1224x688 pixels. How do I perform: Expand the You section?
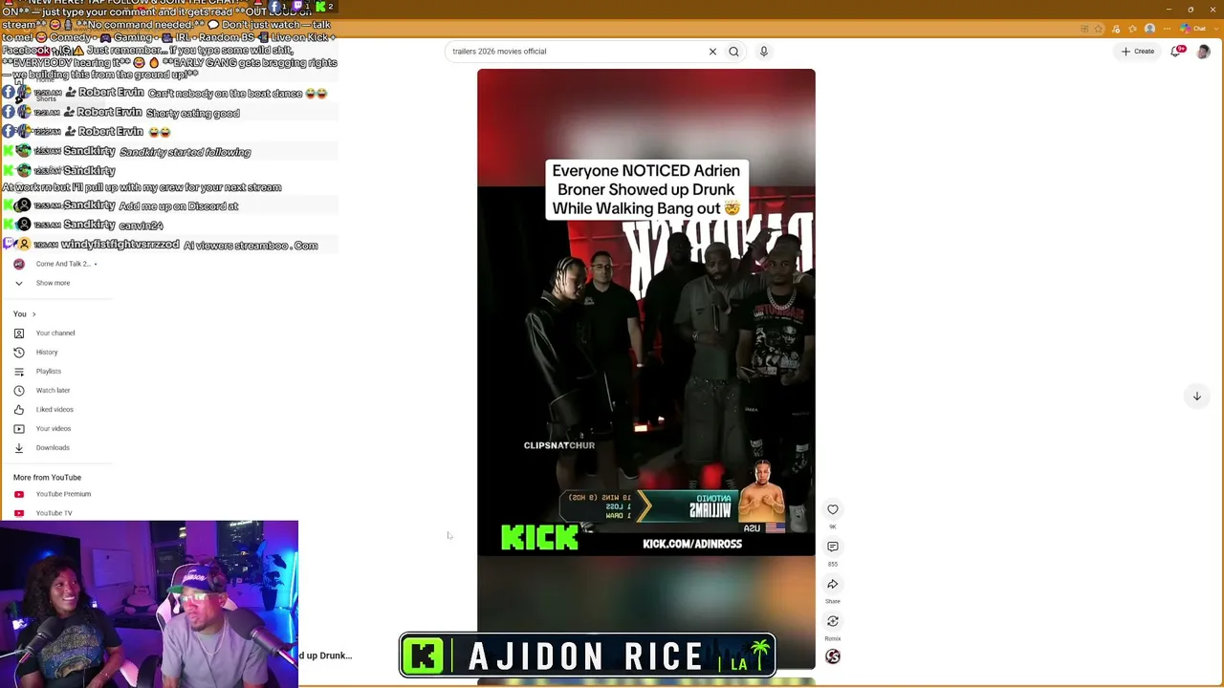[x=25, y=314]
